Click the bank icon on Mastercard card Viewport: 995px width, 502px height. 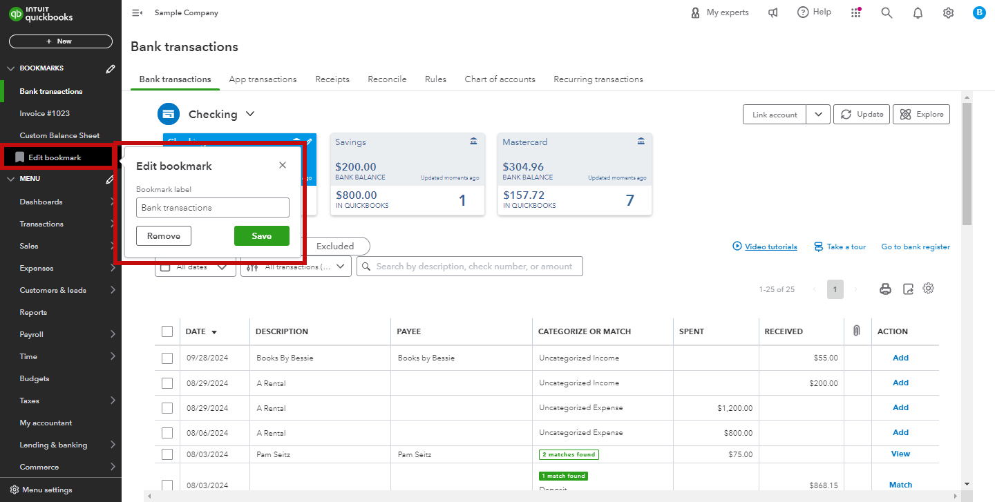641,142
